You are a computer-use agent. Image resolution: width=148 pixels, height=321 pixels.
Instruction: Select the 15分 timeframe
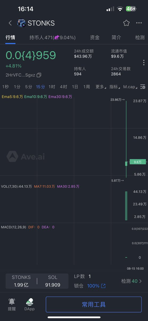pos(41,87)
